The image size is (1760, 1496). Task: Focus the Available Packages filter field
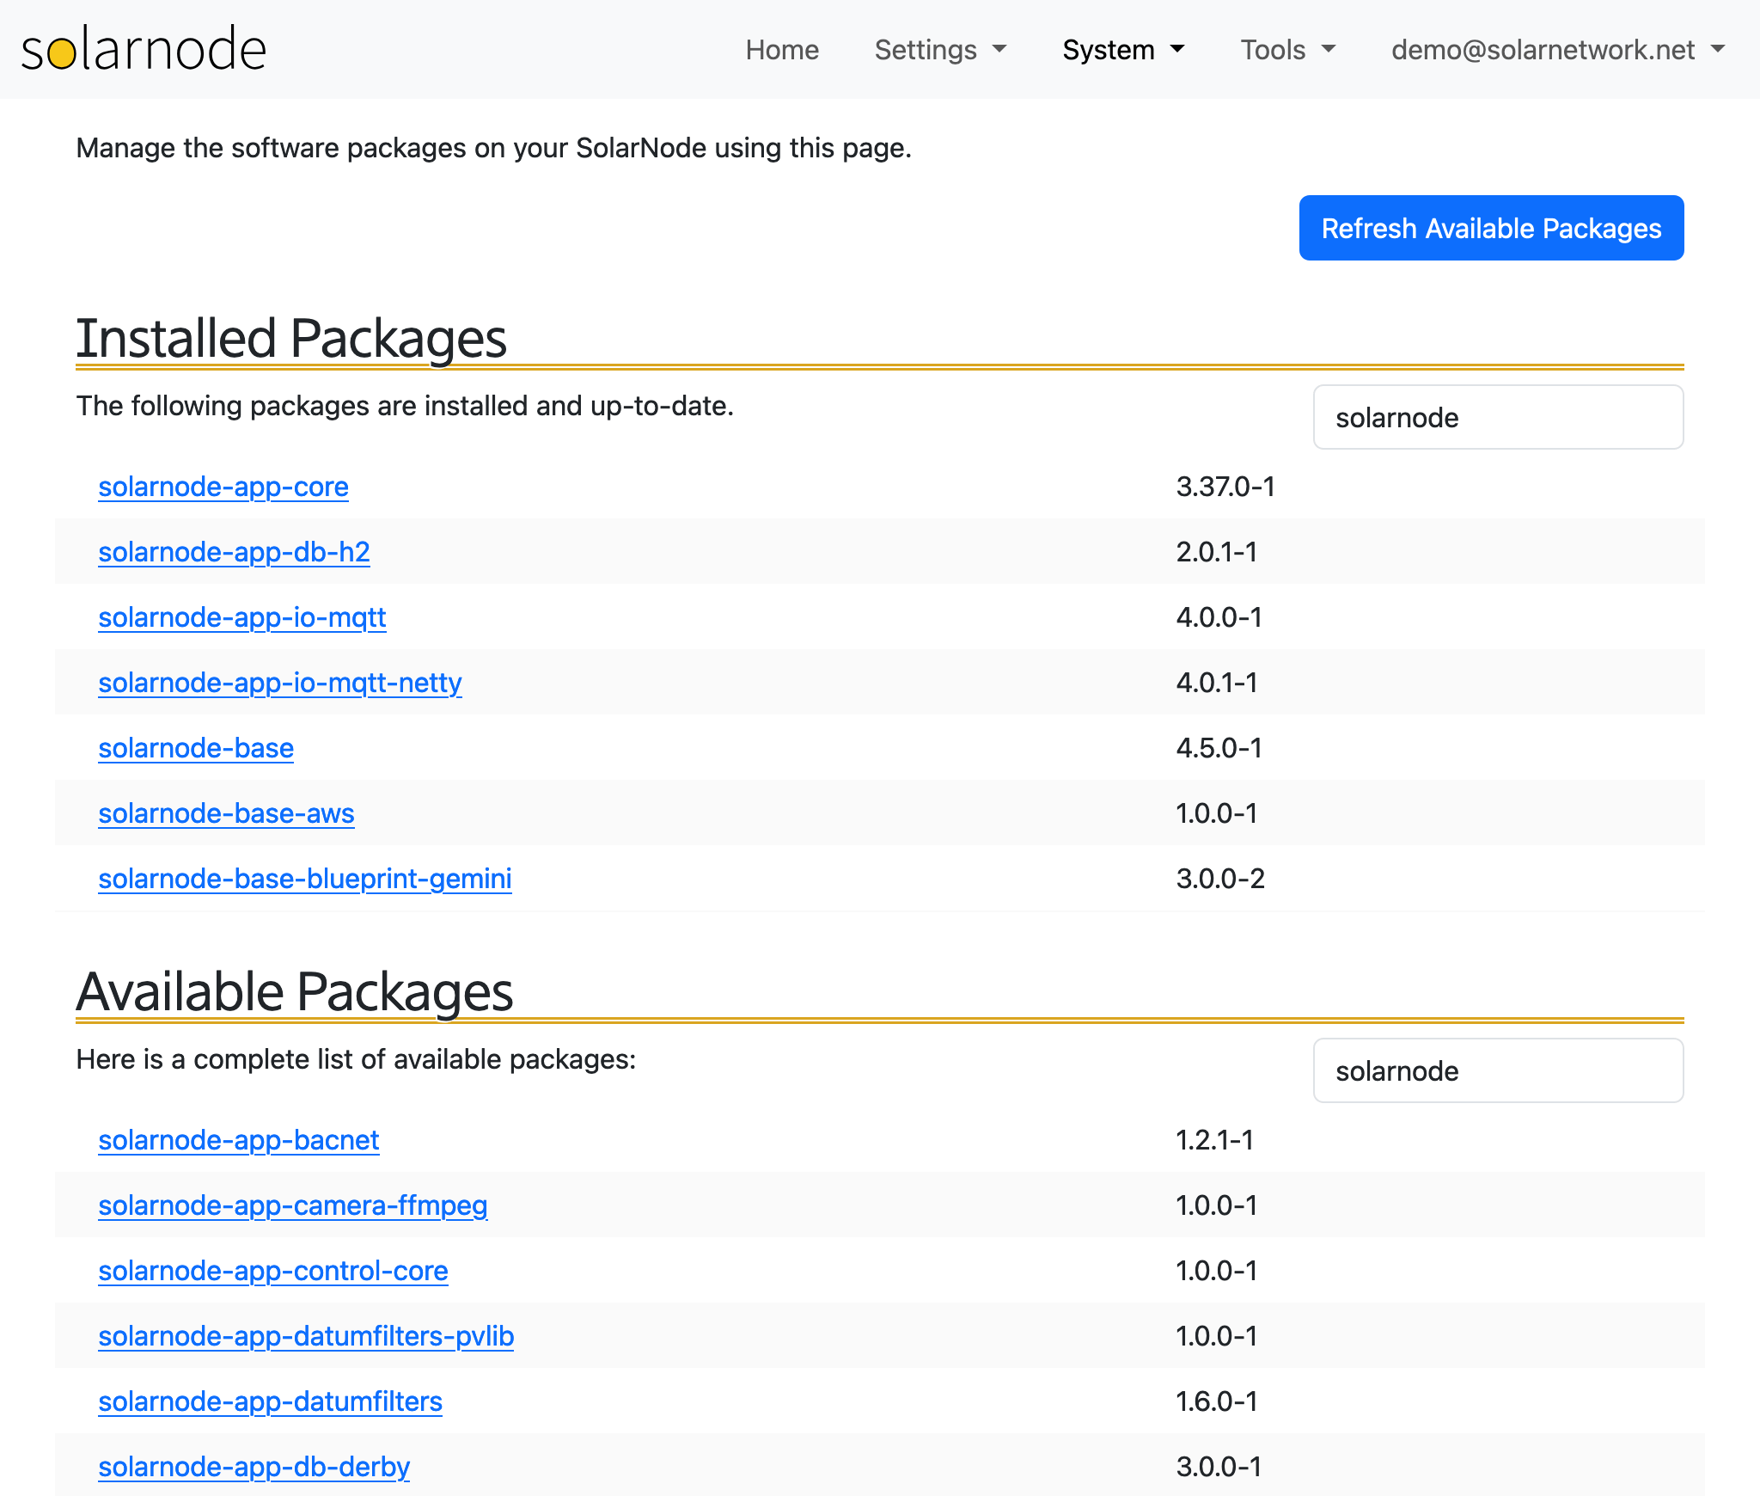(1498, 1070)
